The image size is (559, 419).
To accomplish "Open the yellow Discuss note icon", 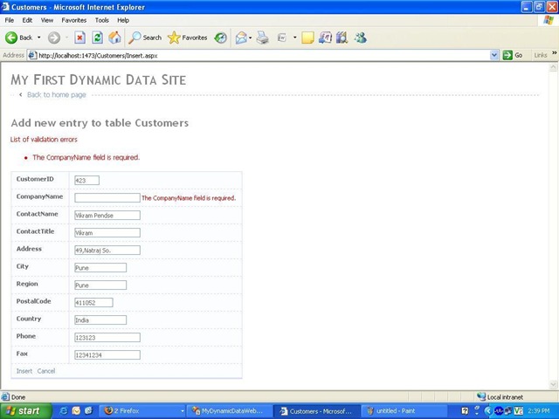I will (307, 38).
